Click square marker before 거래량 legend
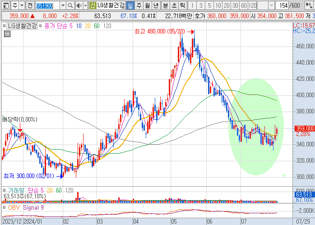Screen dimensions: 315x225 tap(5, 190)
